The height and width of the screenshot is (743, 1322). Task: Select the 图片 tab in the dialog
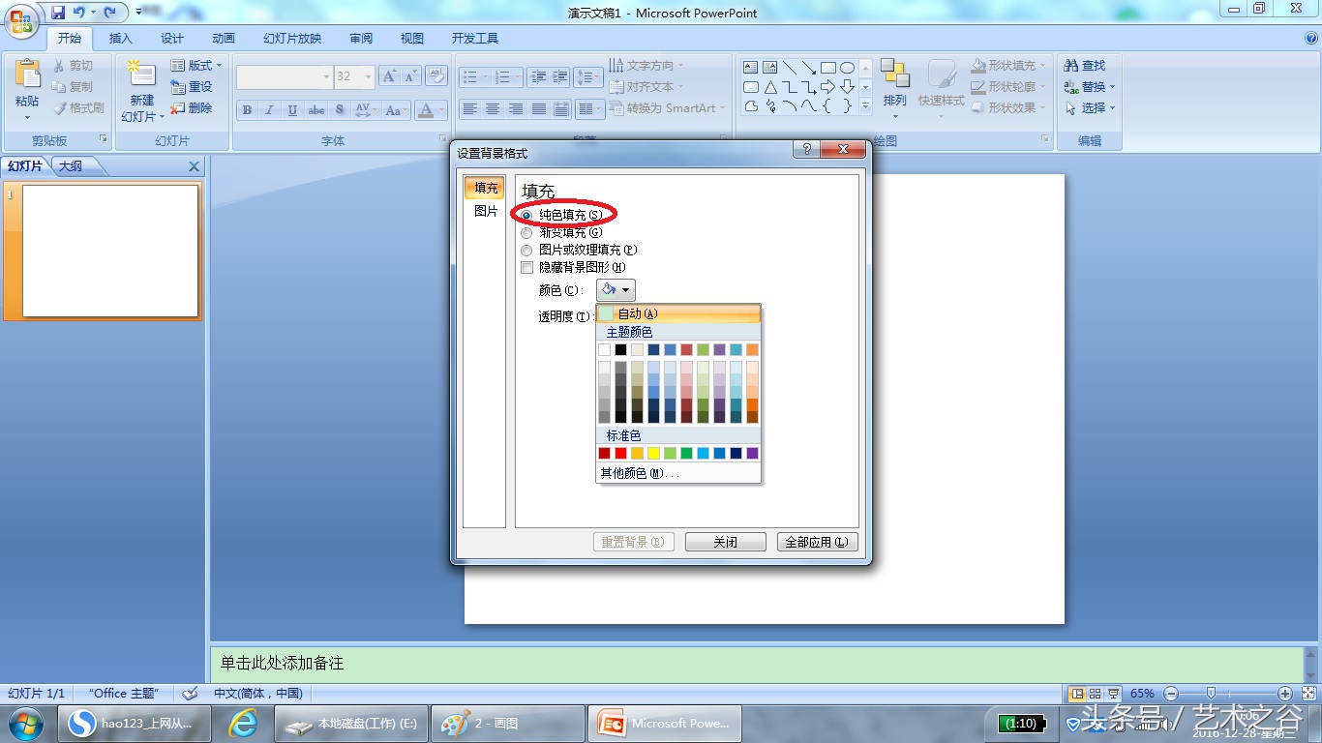tap(486, 211)
